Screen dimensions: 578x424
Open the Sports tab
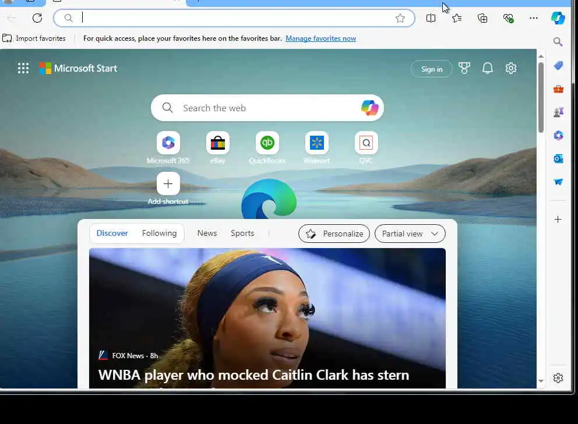point(242,233)
